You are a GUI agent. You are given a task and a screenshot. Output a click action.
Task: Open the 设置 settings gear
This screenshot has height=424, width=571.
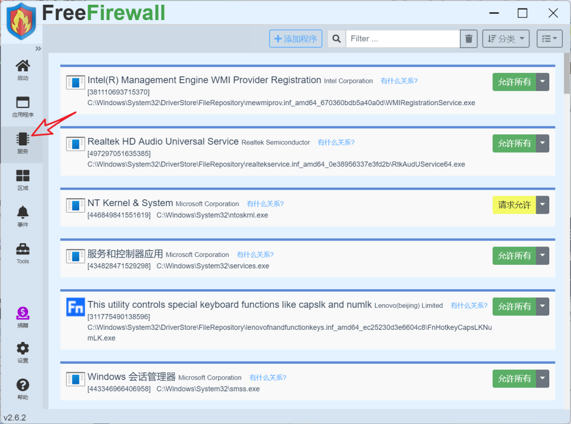tap(22, 352)
